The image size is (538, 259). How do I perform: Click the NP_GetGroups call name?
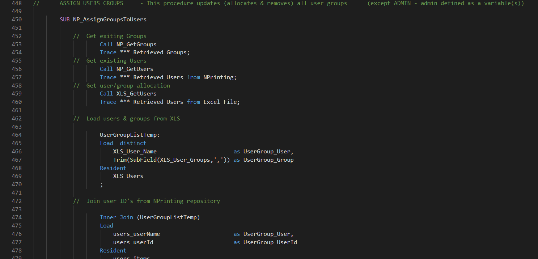click(x=136, y=44)
